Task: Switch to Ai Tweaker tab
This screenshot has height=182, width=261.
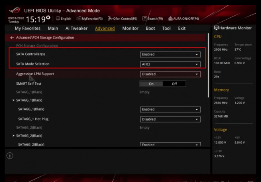Action: pyautogui.click(x=76, y=28)
